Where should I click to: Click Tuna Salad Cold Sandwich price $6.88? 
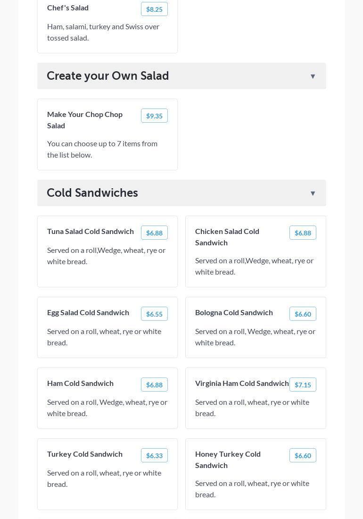click(x=154, y=233)
